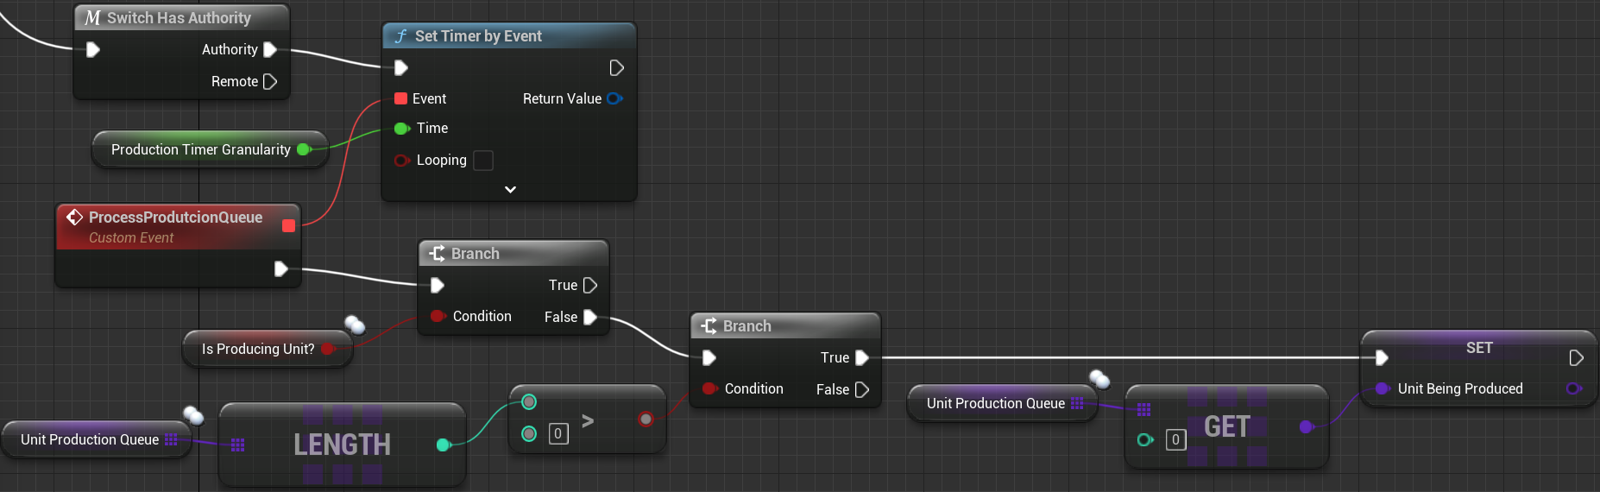Click the Return Value output pin
The width and height of the screenshot is (1600, 492).
pyautogui.click(x=614, y=98)
